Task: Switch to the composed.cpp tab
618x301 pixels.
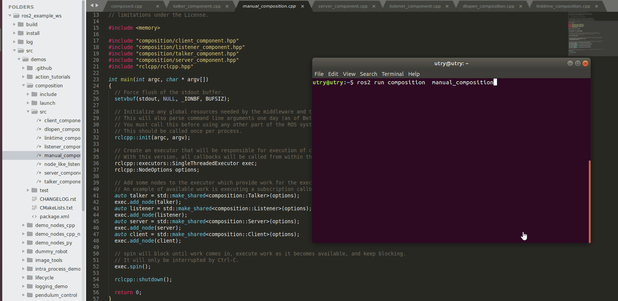Action: (127, 6)
